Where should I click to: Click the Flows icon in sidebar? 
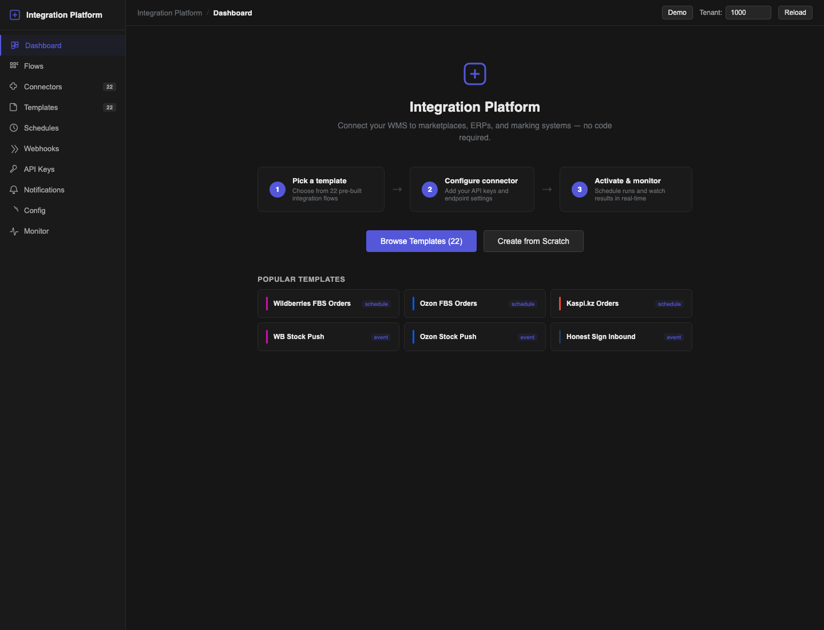pos(14,66)
